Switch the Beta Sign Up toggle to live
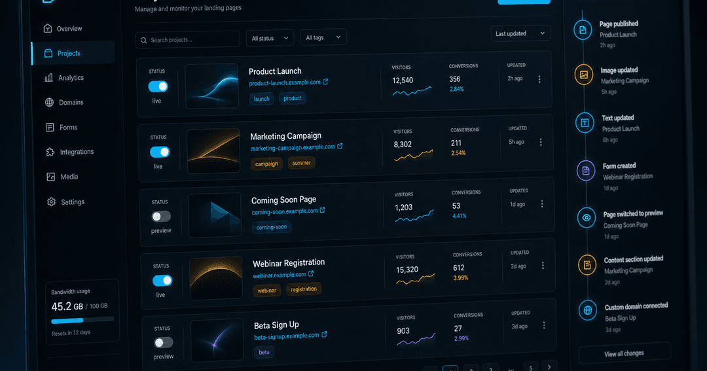The height and width of the screenshot is (371, 707). 163,343
